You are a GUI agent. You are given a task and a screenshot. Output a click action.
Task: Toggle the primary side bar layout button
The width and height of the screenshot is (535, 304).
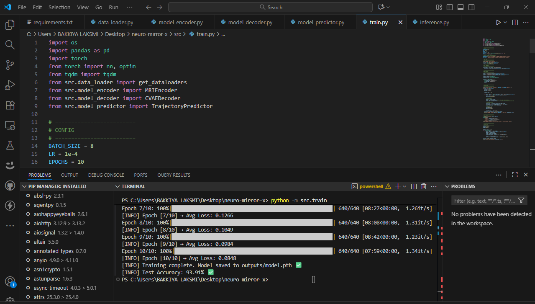[x=450, y=7]
